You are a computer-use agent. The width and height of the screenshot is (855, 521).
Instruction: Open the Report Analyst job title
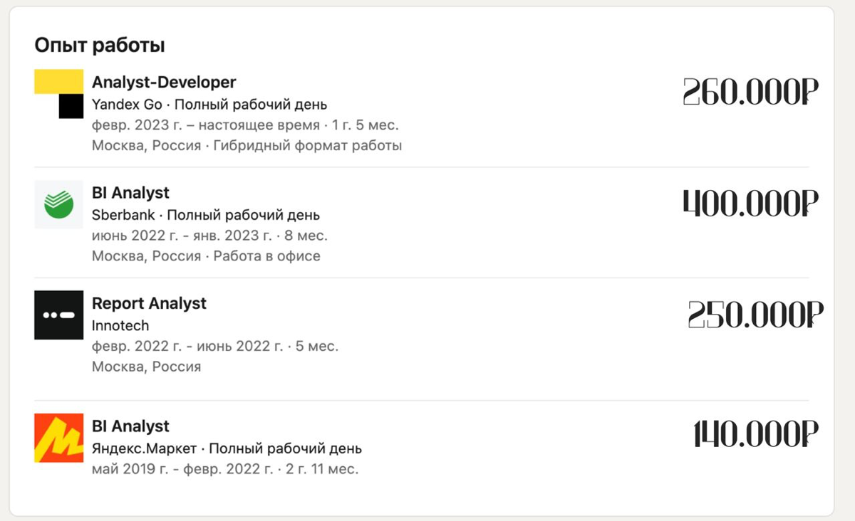point(149,303)
